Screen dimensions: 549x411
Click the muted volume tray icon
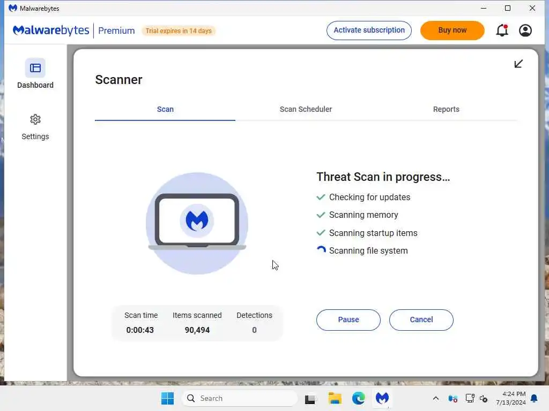[484, 398]
